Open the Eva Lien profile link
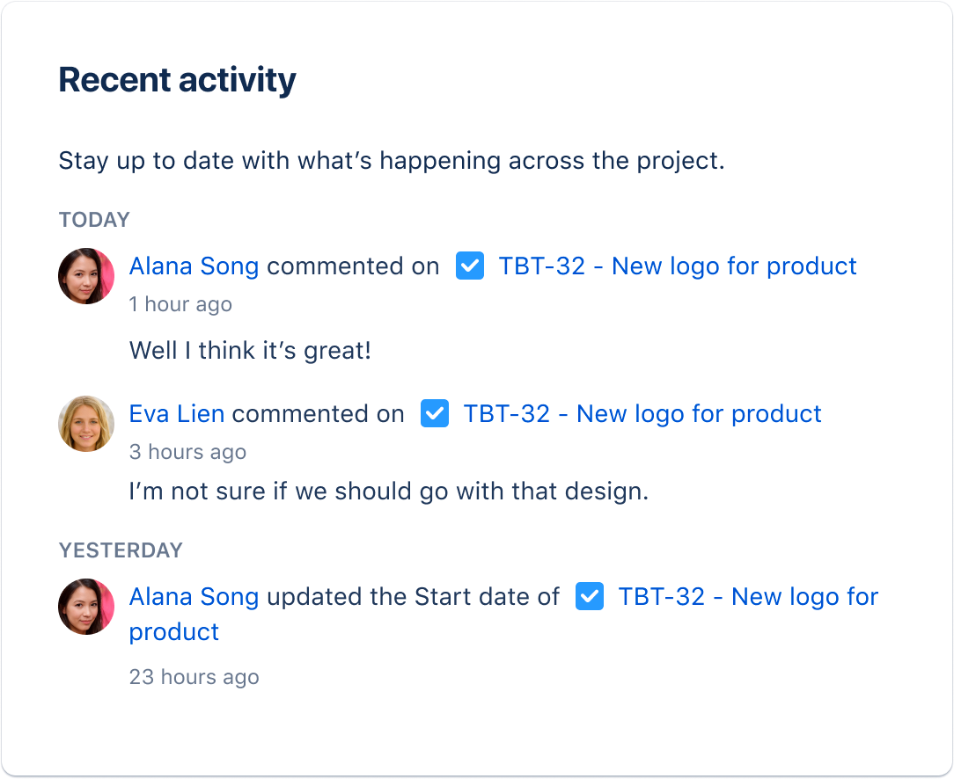The width and height of the screenshot is (954, 779). [176, 414]
